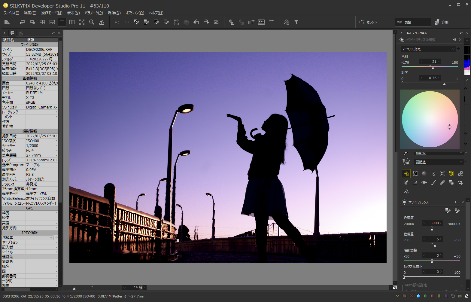Open the 現像(D) menu

pyautogui.click(x=114, y=13)
